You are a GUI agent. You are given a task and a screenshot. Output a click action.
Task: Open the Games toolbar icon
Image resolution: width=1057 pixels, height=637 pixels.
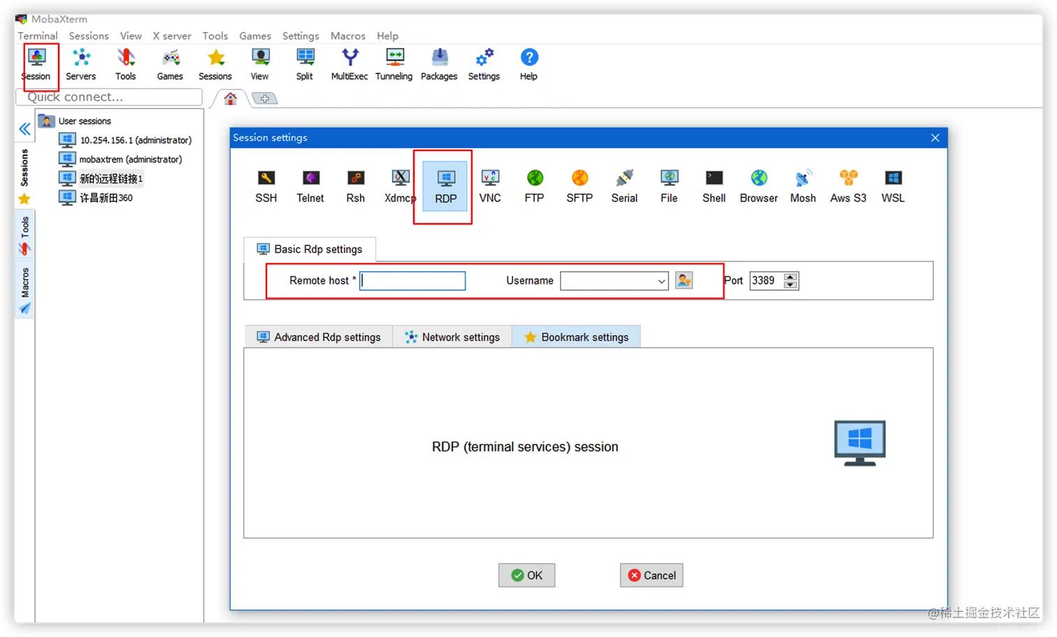point(170,64)
